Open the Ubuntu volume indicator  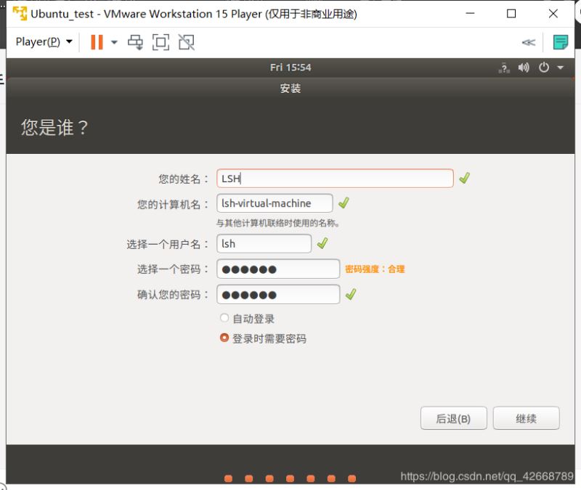(x=524, y=67)
